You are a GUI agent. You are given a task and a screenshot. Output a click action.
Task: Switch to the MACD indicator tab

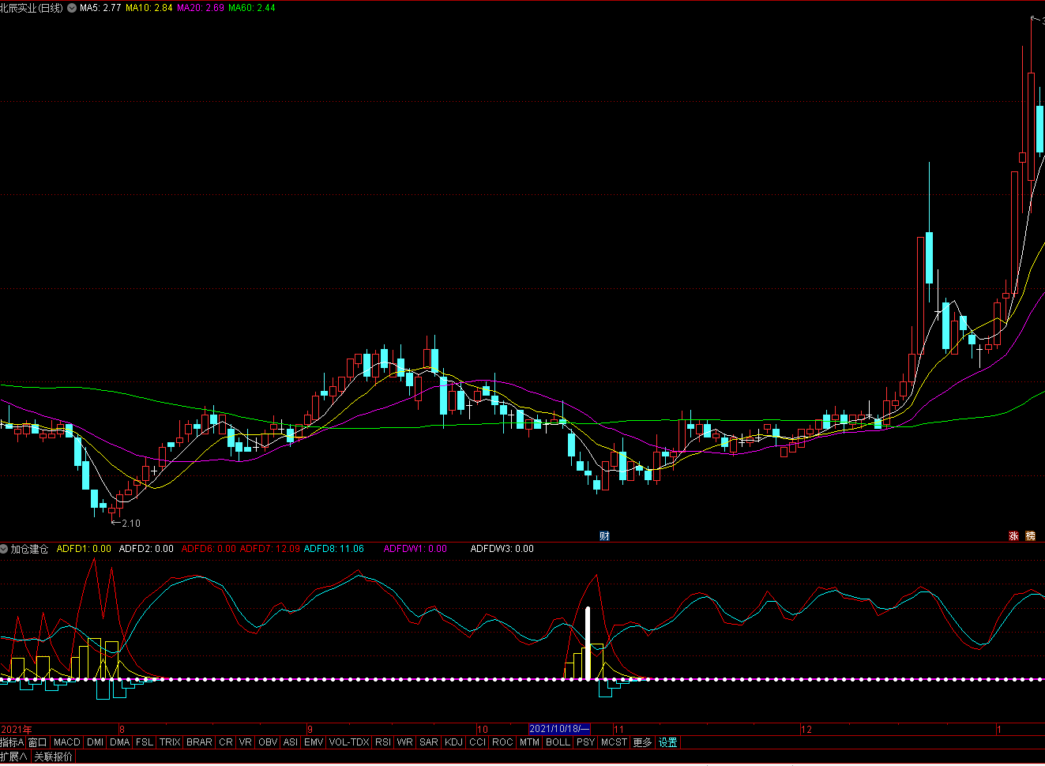[67, 742]
